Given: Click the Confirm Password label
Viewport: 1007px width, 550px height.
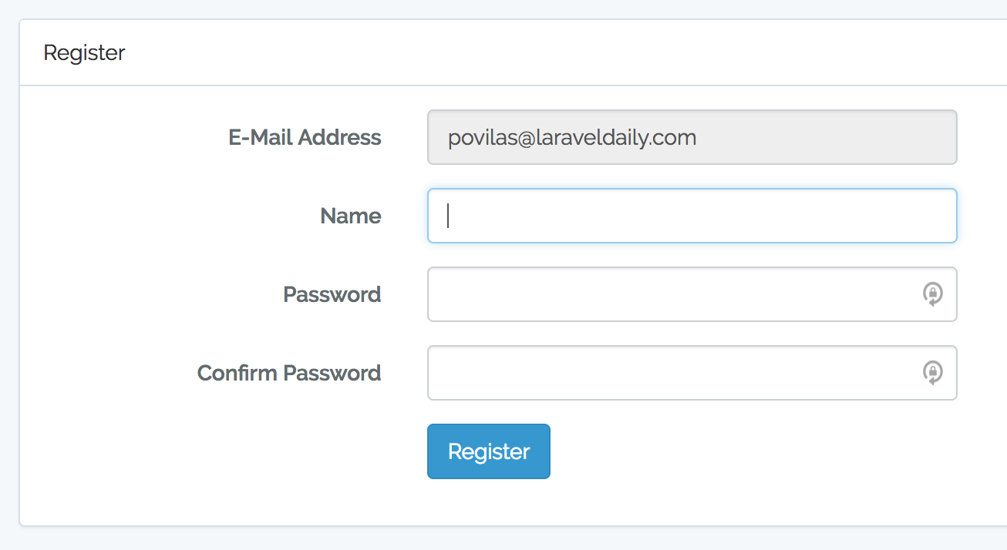Looking at the screenshot, I should point(288,373).
